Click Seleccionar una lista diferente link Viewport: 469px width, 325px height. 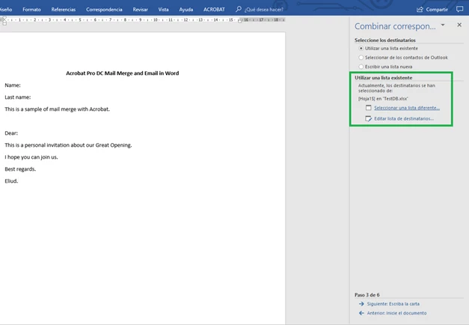(407, 108)
